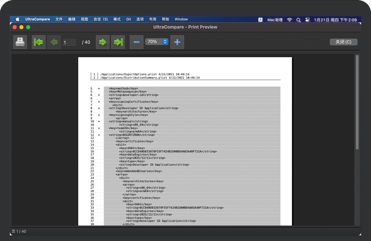Open Spotlight search in menu bar
The width and height of the screenshot is (371, 241).
pos(298,19)
